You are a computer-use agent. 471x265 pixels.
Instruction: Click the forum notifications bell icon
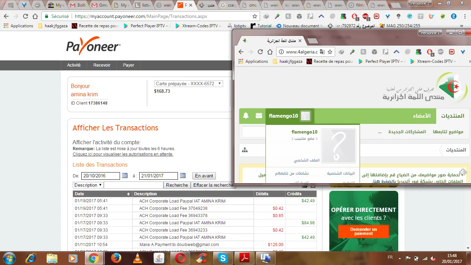coord(246,116)
